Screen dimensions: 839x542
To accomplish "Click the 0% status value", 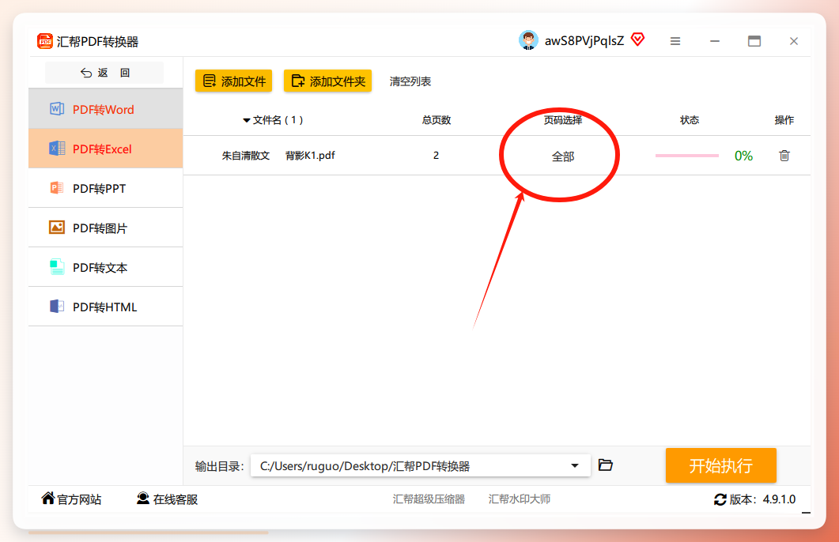I will click(743, 156).
